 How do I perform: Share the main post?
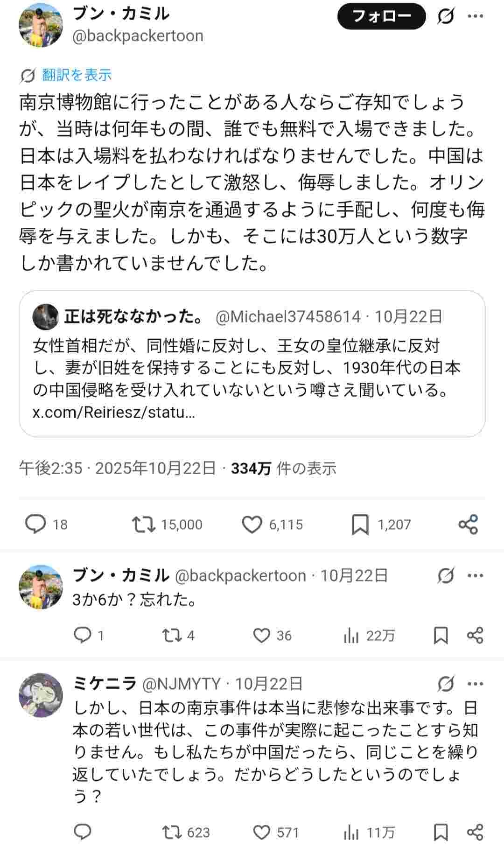click(468, 524)
